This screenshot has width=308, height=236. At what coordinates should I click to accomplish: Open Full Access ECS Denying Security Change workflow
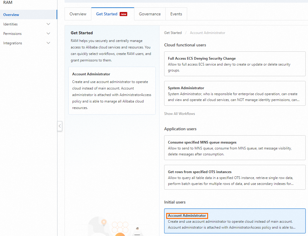tap(235, 64)
